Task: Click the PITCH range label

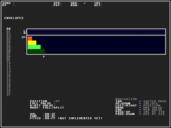Action: [x=66, y=118]
